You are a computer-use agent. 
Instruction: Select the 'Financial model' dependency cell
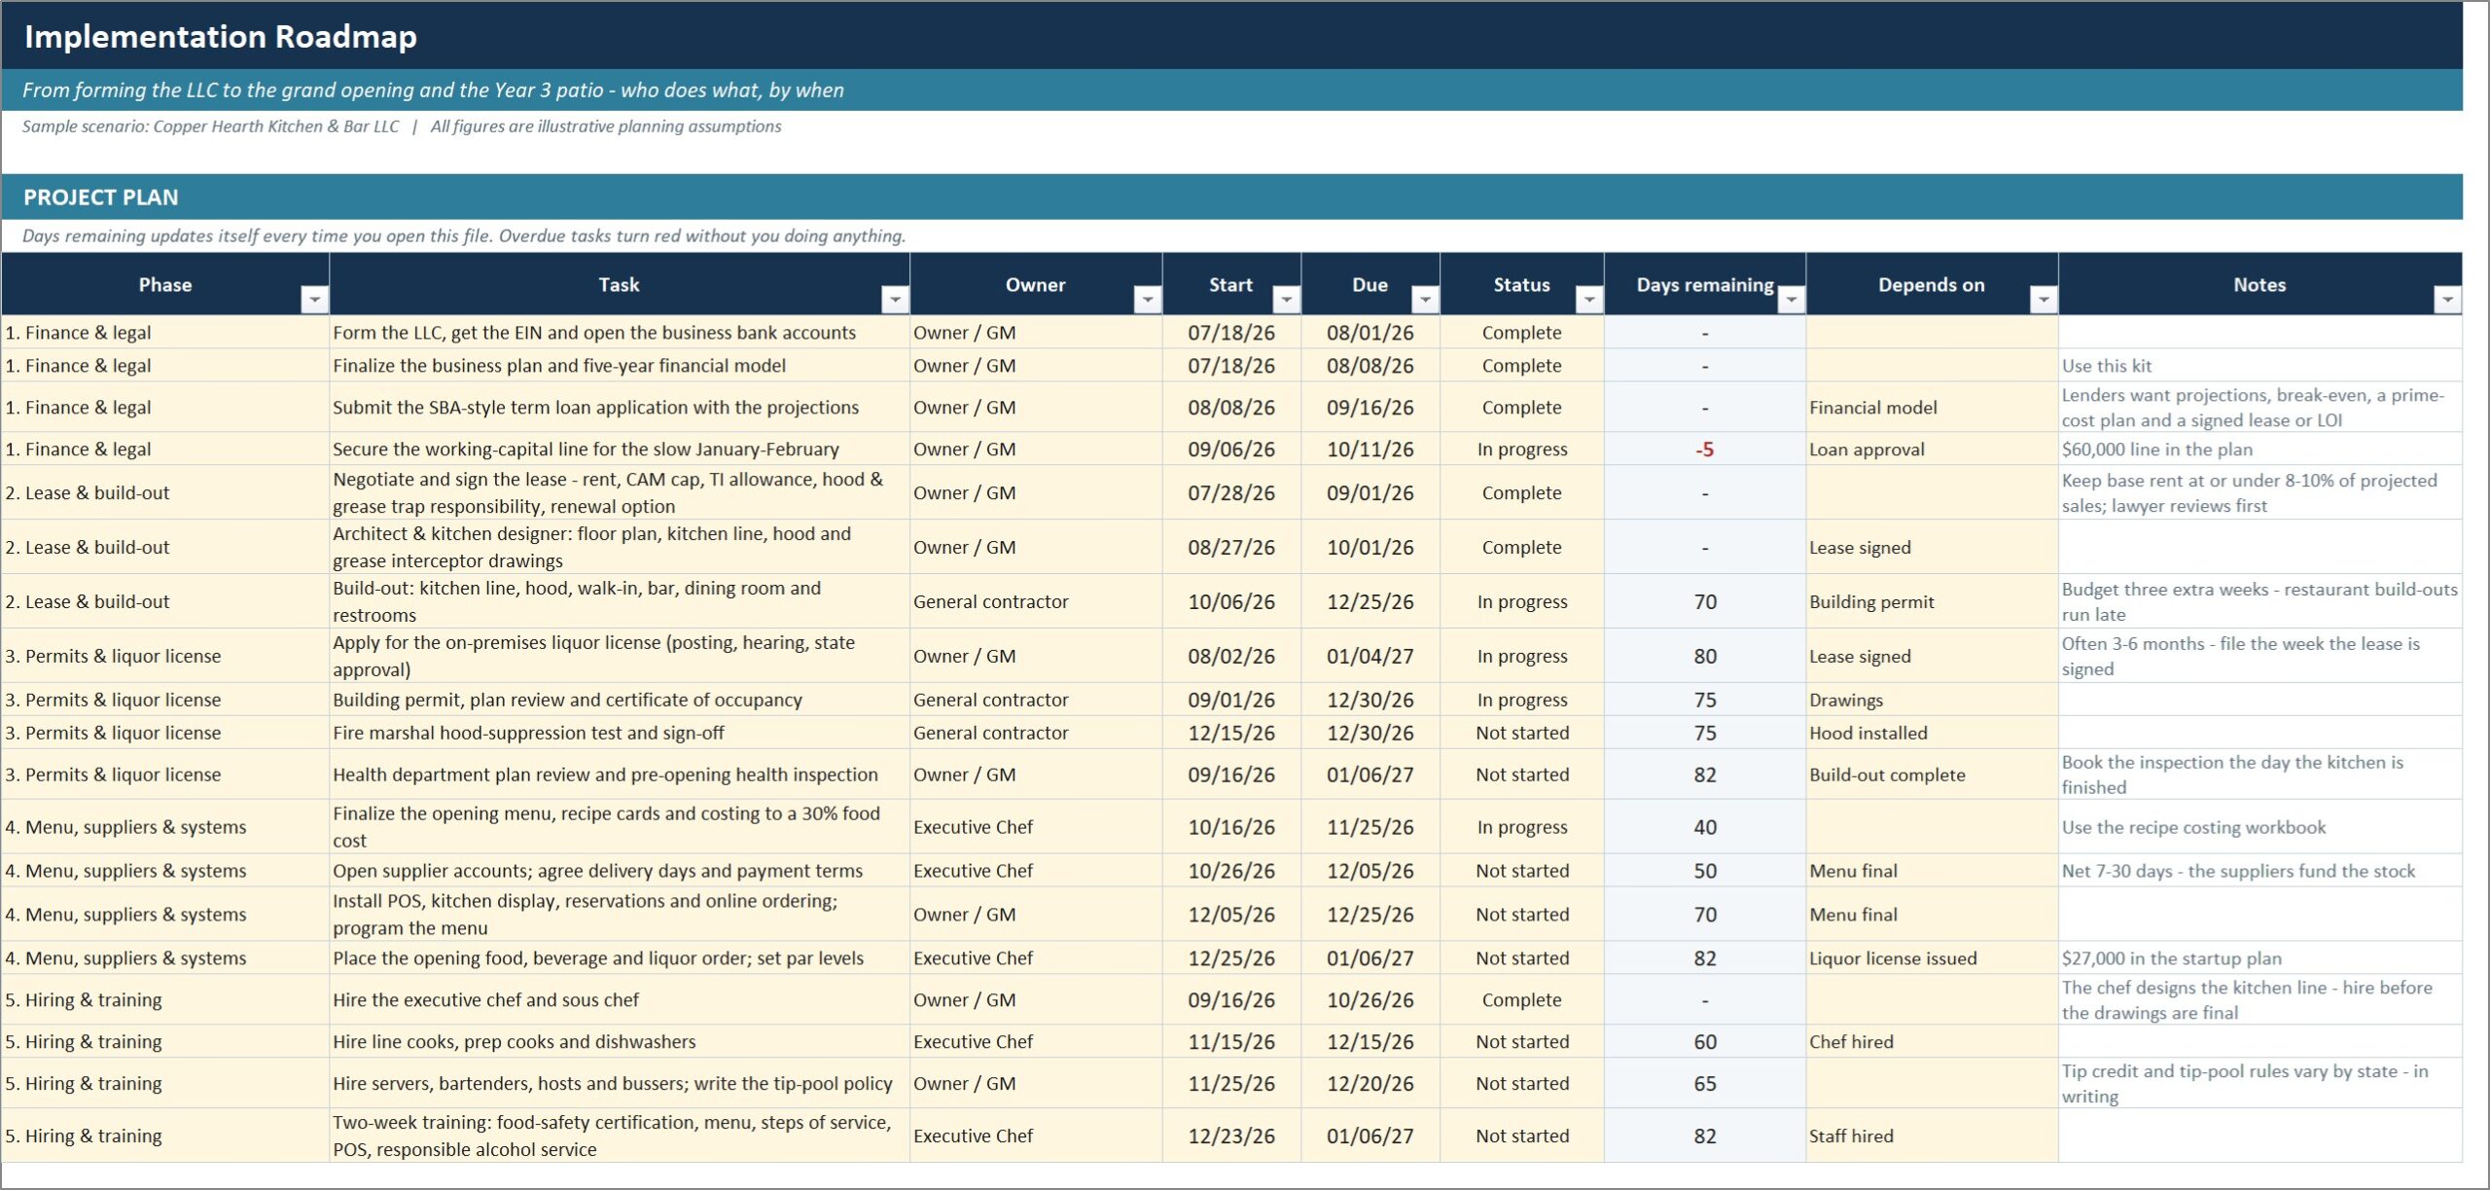[x=1932, y=408]
